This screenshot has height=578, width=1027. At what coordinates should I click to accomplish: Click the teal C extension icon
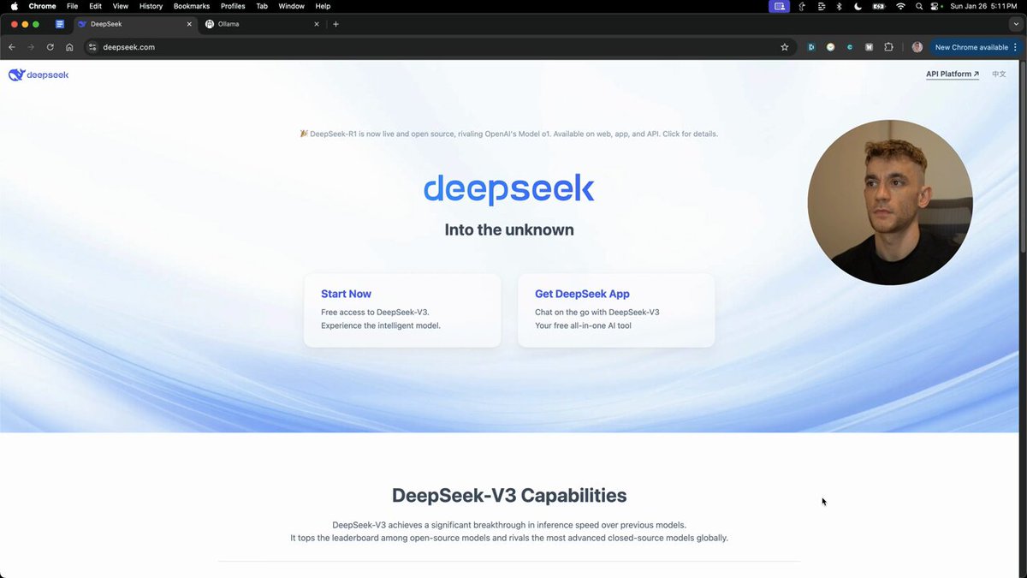850,47
